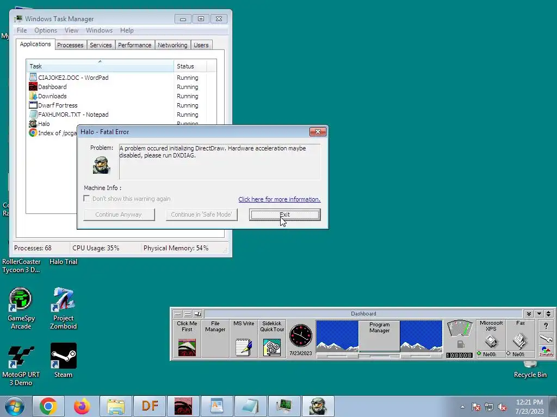
Task: Launch Sidekick QuickTour from Dashboard
Action: click(x=272, y=339)
